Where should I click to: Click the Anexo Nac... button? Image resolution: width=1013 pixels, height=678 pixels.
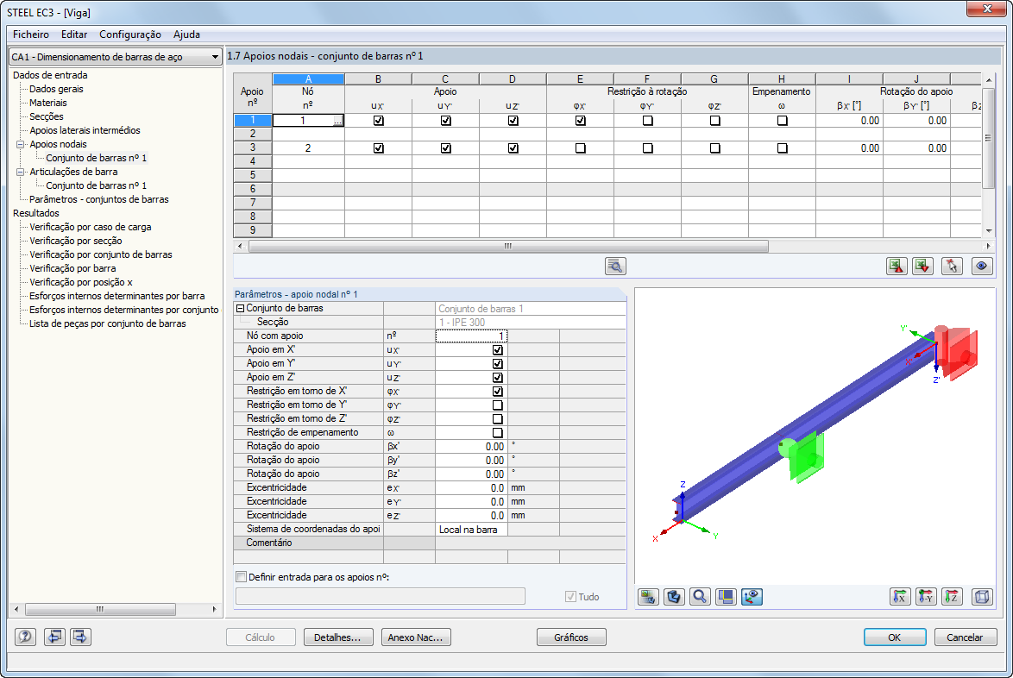point(416,637)
